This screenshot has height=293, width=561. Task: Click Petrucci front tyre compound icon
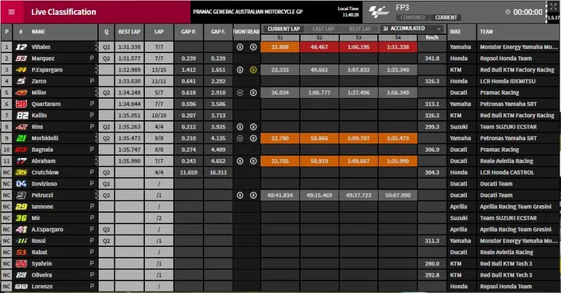point(240,196)
